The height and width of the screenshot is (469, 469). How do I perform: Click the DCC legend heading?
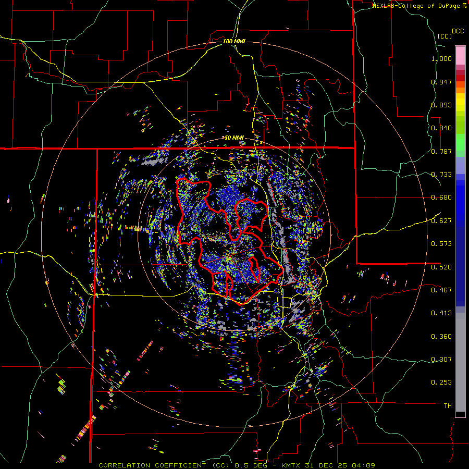(458, 31)
